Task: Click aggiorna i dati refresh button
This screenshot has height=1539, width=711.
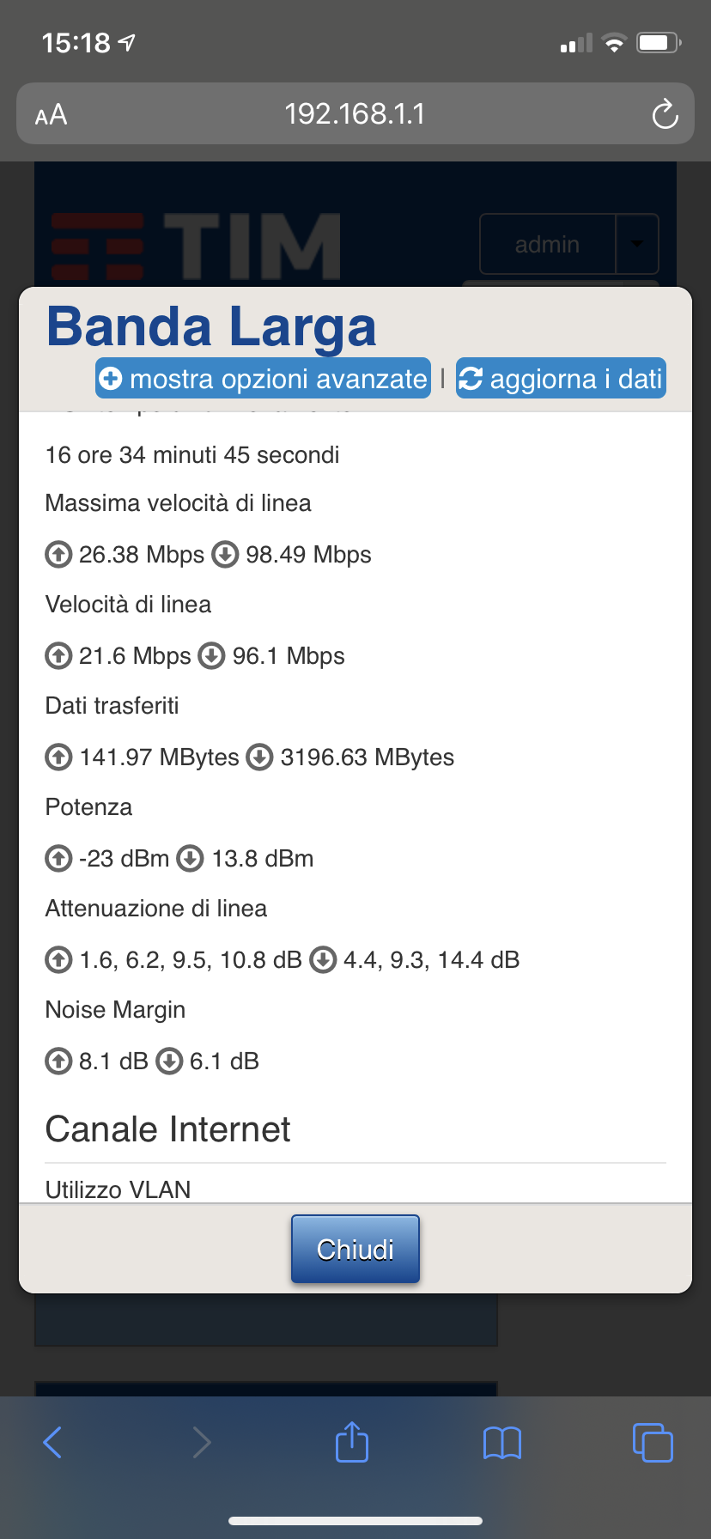Action: (561, 378)
